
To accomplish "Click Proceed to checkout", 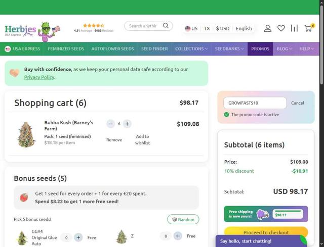I will [266, 232].
